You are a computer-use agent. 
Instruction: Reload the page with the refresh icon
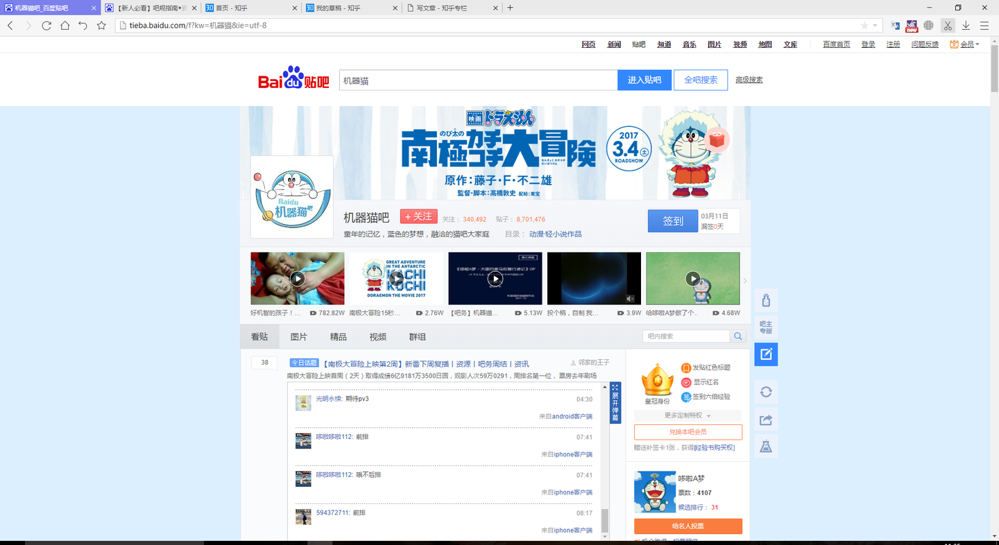click(x=46, y=26)
